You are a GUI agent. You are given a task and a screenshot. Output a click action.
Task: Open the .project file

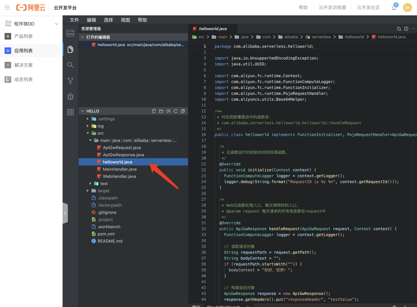click(133, 220)
